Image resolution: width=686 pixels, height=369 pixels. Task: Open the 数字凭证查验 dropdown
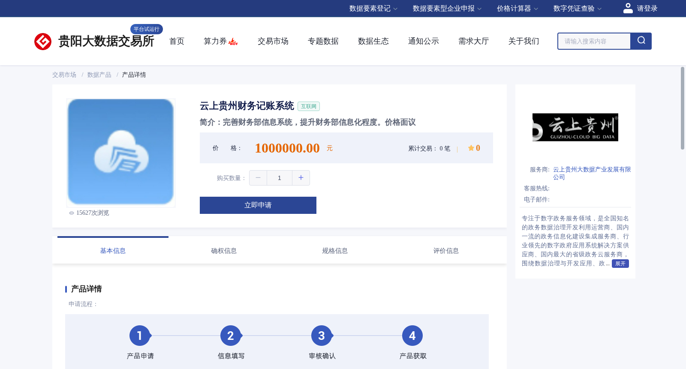click(x=578, y=9)
